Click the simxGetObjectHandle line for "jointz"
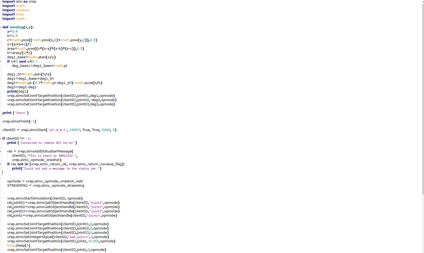Screen dimensions: 424x253 click(62, 216)
